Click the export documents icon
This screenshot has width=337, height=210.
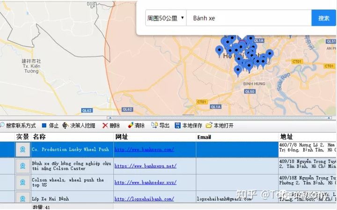pyautogui.click(x=154, y=125)
